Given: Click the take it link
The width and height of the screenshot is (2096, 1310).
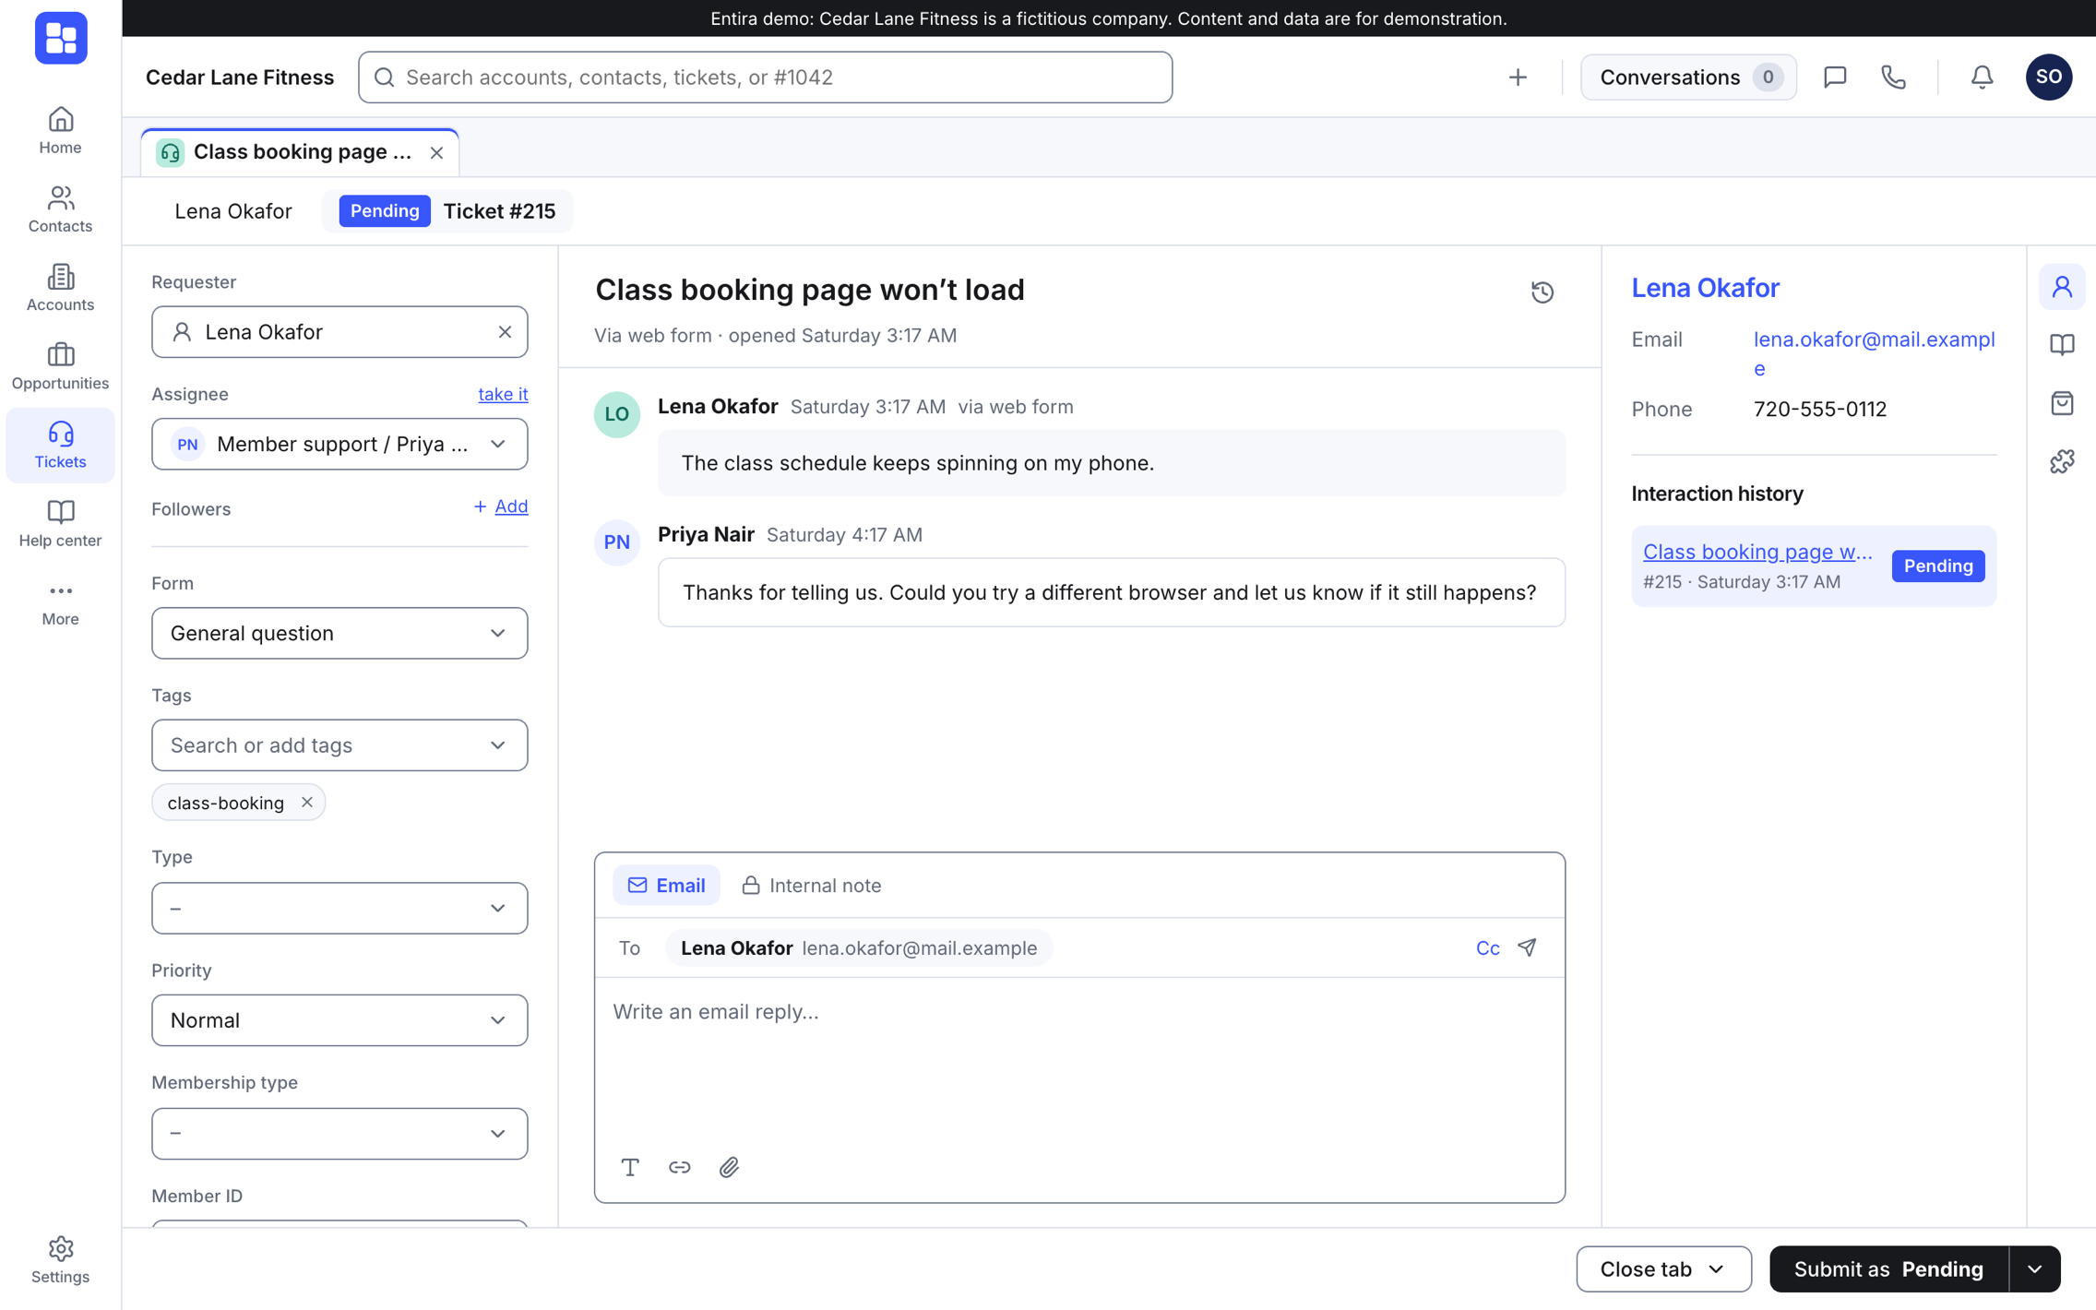Looking at the screenshot, I should 503,394.
